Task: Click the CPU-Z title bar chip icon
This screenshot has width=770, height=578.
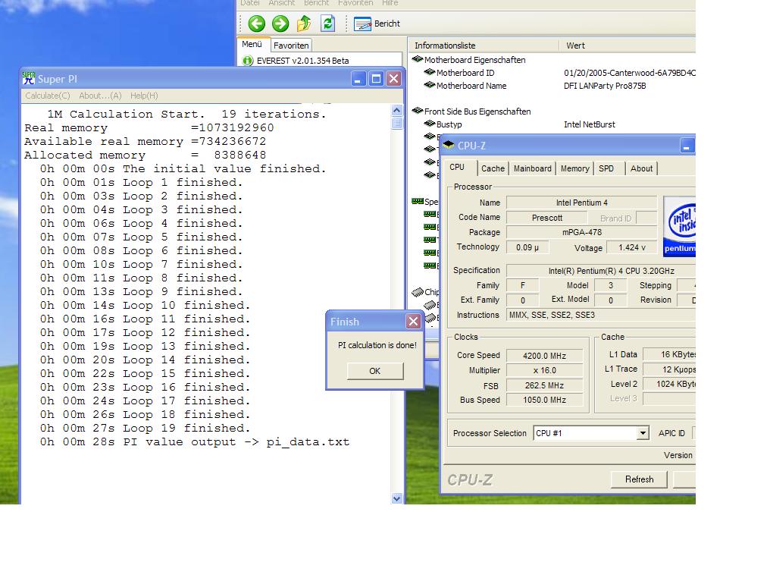Action: coord(449,144)
